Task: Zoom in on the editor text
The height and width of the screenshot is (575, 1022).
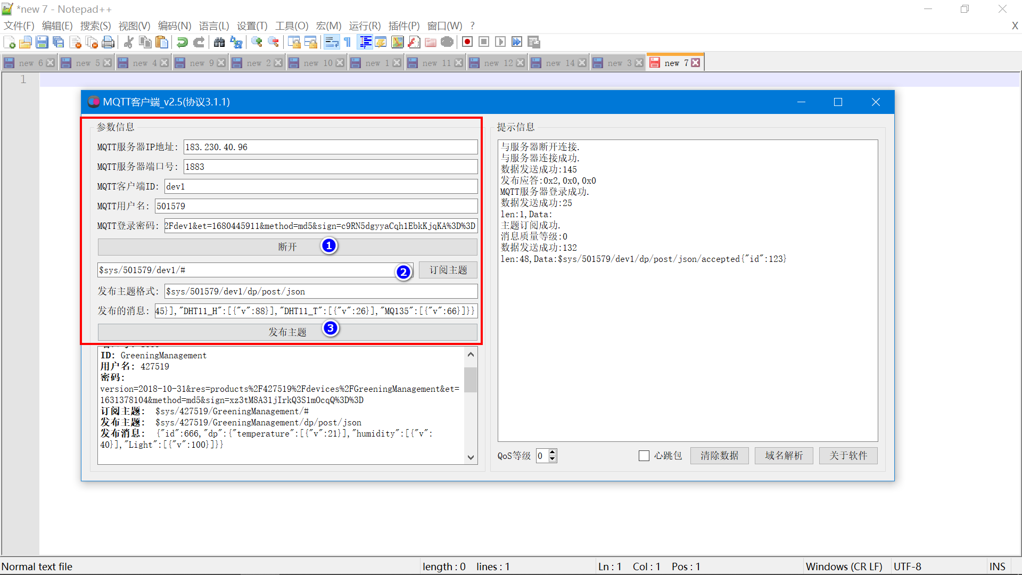Action: (x=257, y=42)
